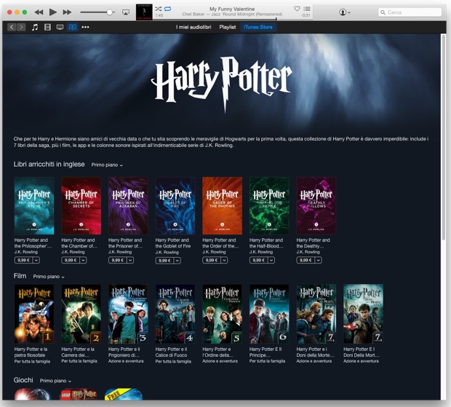Buy Half-Blood Prince for 9,99 €
Screen dimensions: 451x407
coord(258,260)
